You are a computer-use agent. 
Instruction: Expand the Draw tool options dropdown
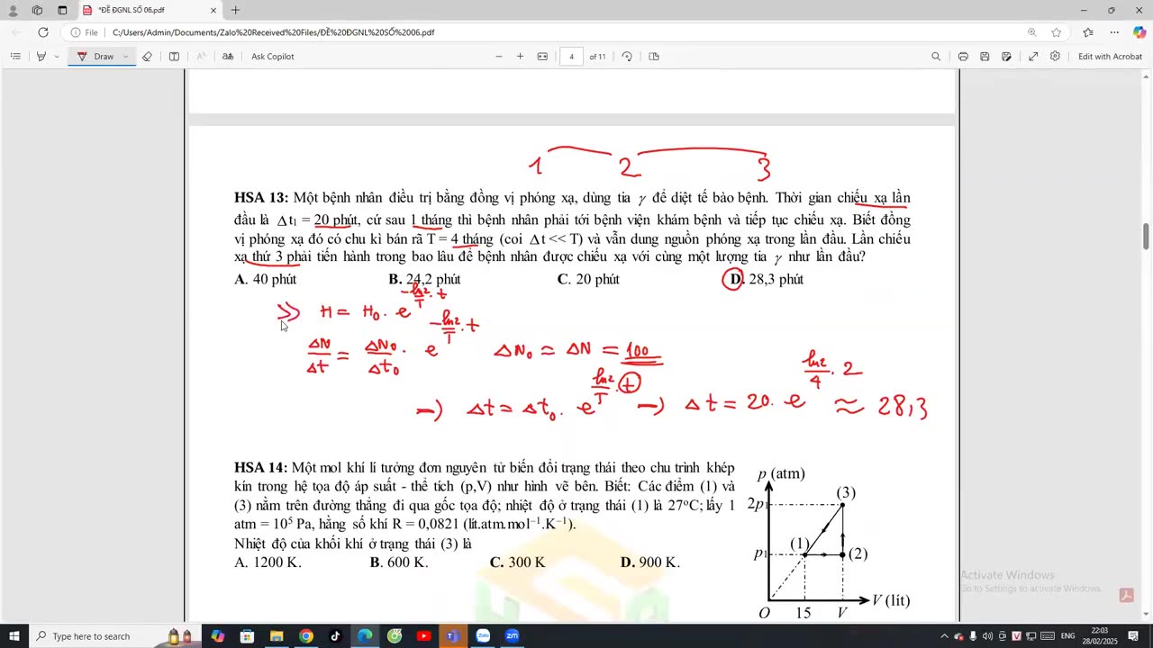click(x=125, y=56)
